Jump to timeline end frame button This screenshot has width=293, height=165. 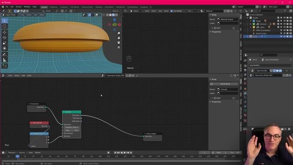coord(131,153)
